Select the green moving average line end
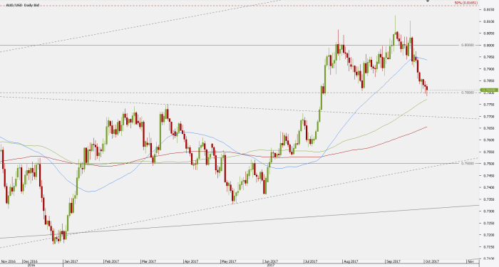Screen dimensions: 499x267 tap(426, 100)
